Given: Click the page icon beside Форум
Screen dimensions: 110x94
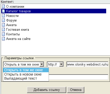Looking at the screenshot, I should 4,20.
